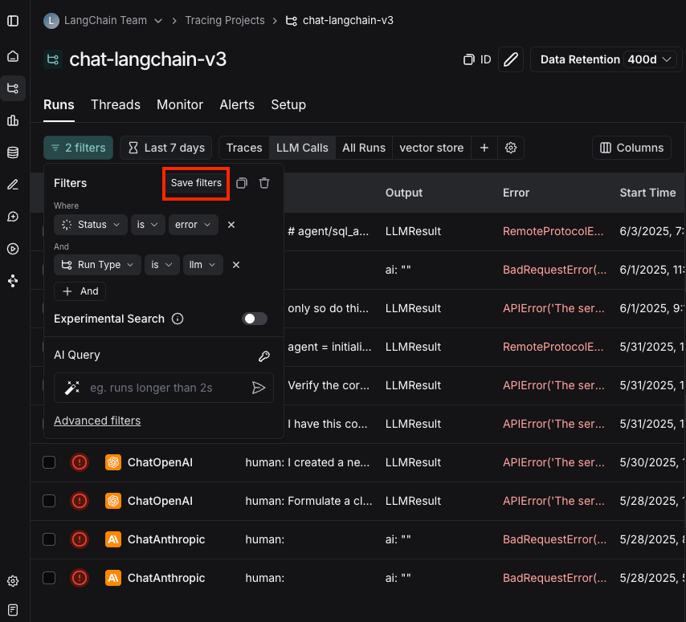Open saved views settings gear
Image resolution: width=686 pixels, height=622 pixels.
coord(511,148)
